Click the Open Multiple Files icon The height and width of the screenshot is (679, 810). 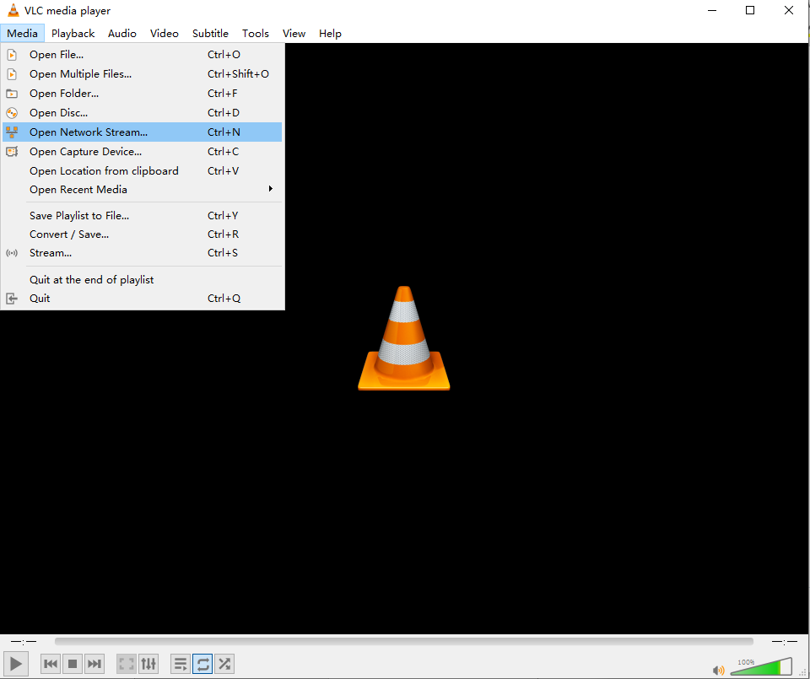pyautogui.click(x=12, y=74)
